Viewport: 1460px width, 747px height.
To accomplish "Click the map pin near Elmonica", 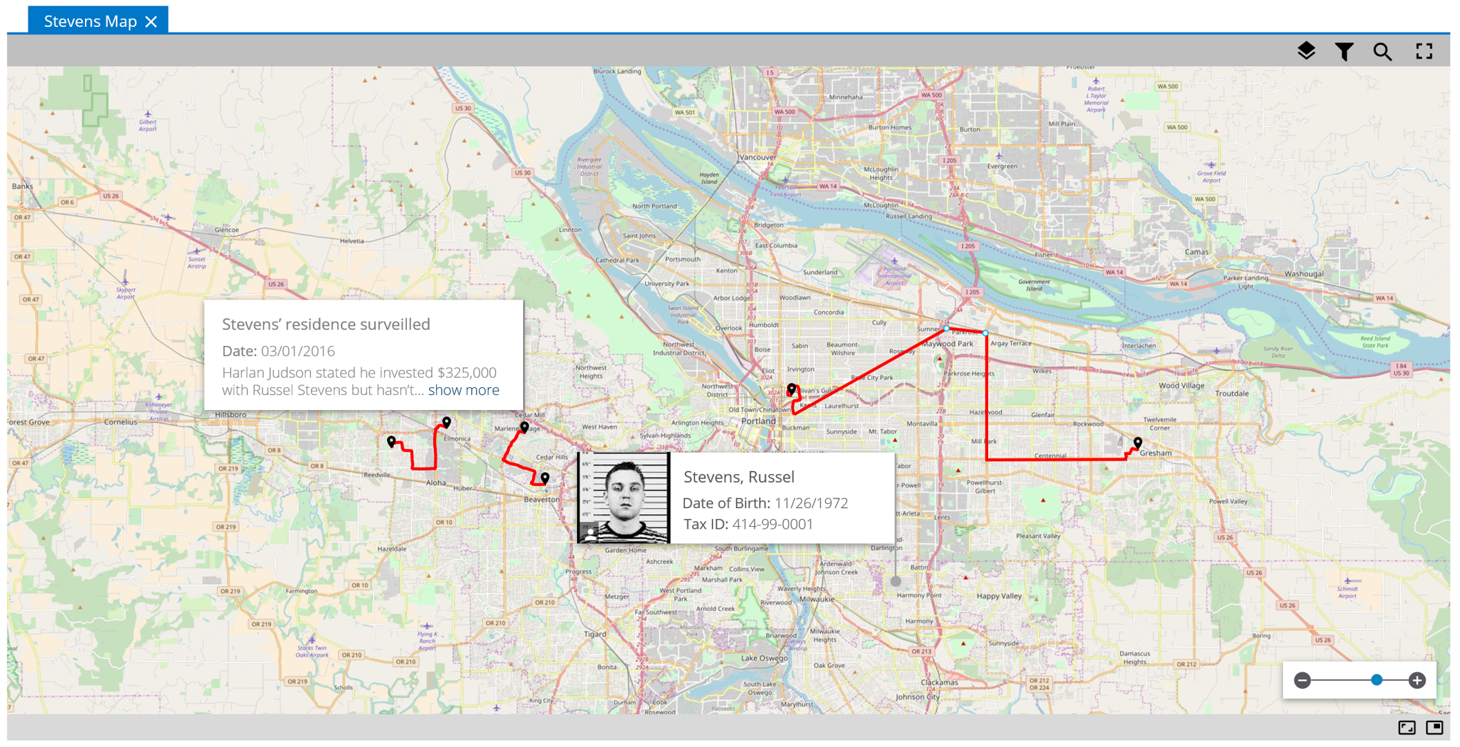I will coord(447,422).
